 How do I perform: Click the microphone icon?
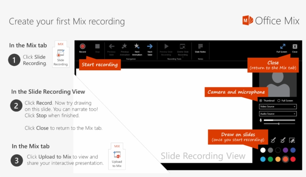(x=261, y=120)
